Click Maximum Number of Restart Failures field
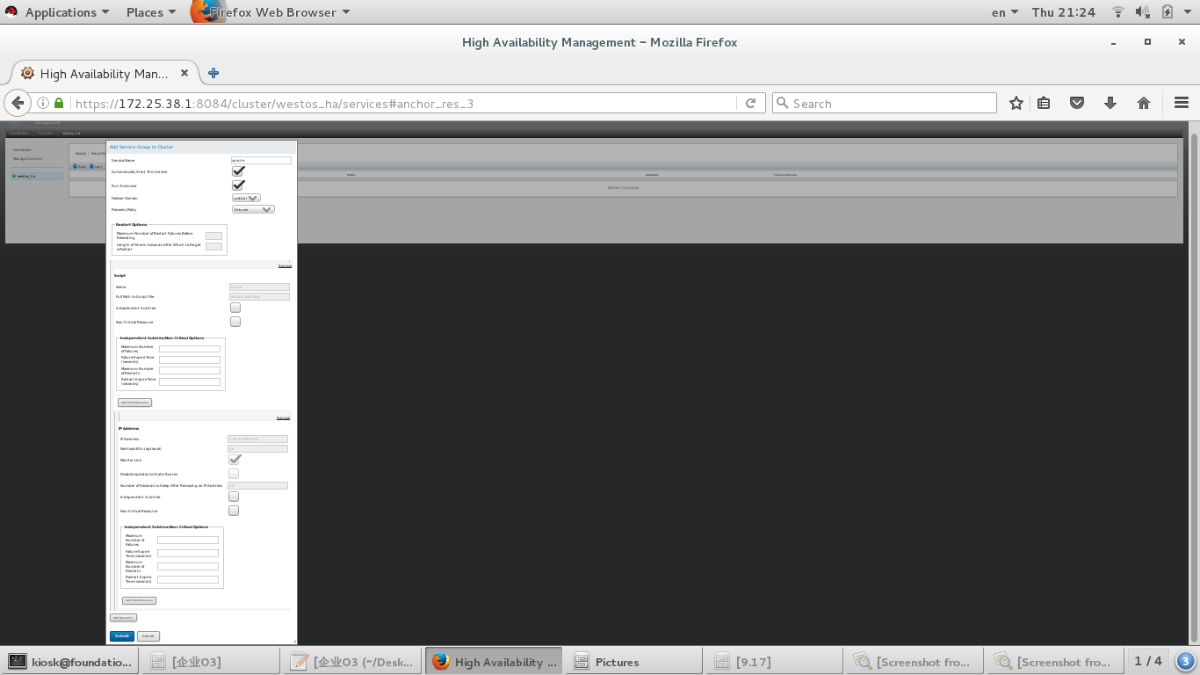This screenshot has width=1200, height=675. click(213, 236)
